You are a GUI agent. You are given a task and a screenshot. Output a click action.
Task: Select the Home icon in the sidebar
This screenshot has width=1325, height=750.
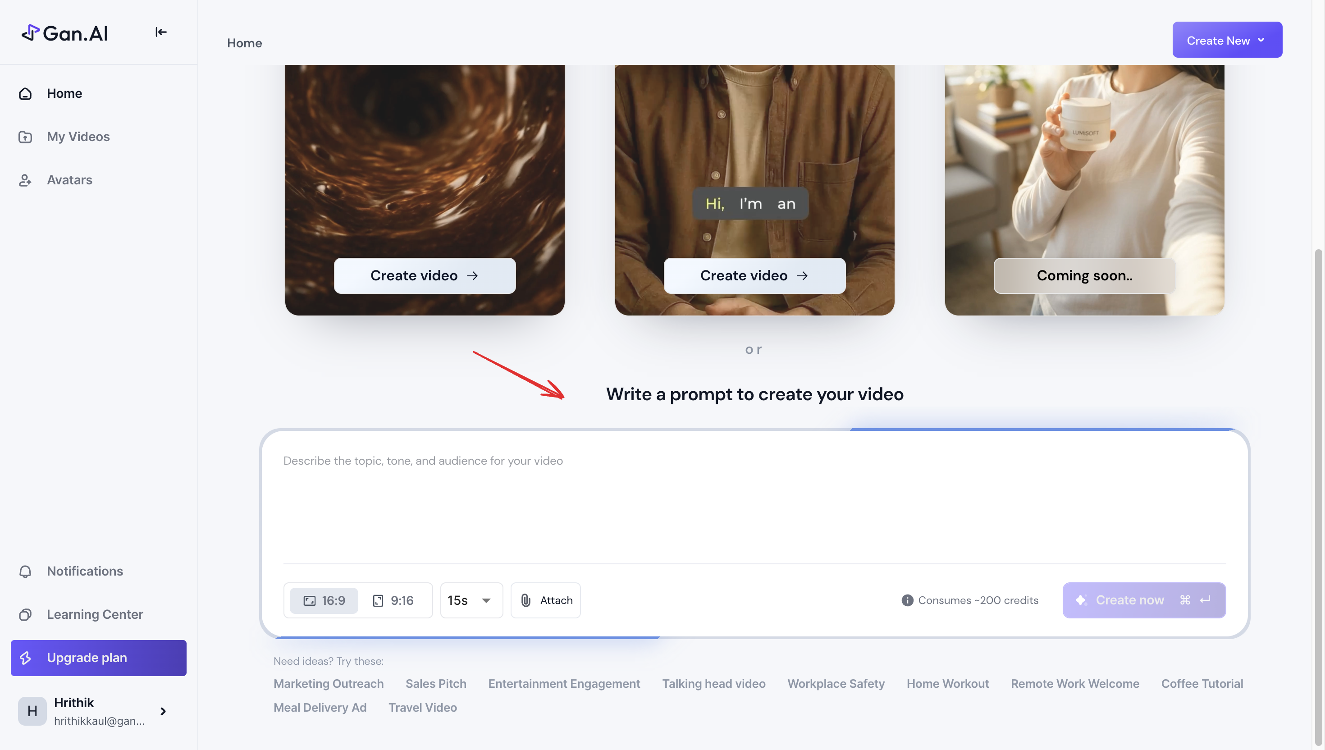tap(25, 93)
